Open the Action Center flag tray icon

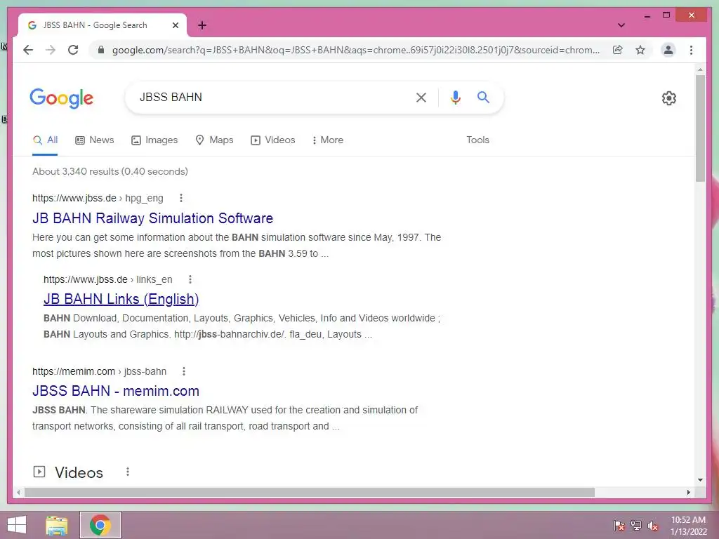619,525
